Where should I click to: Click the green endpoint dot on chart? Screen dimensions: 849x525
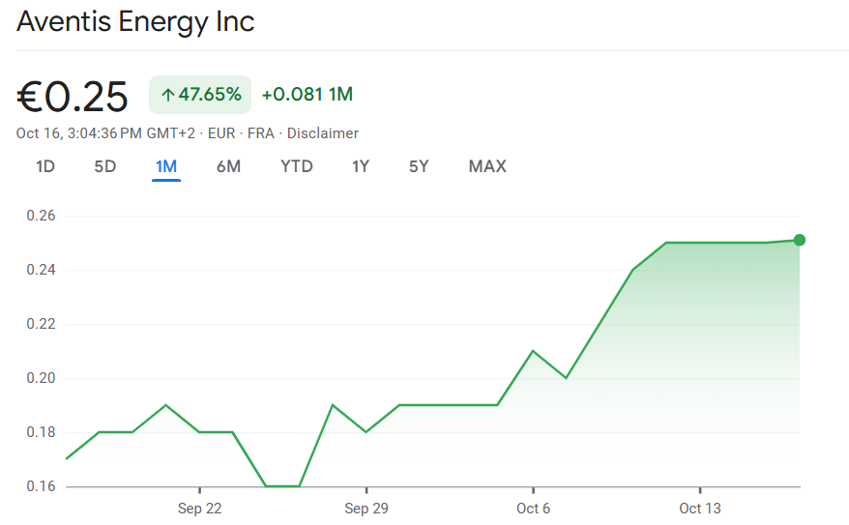pos(800,240)
